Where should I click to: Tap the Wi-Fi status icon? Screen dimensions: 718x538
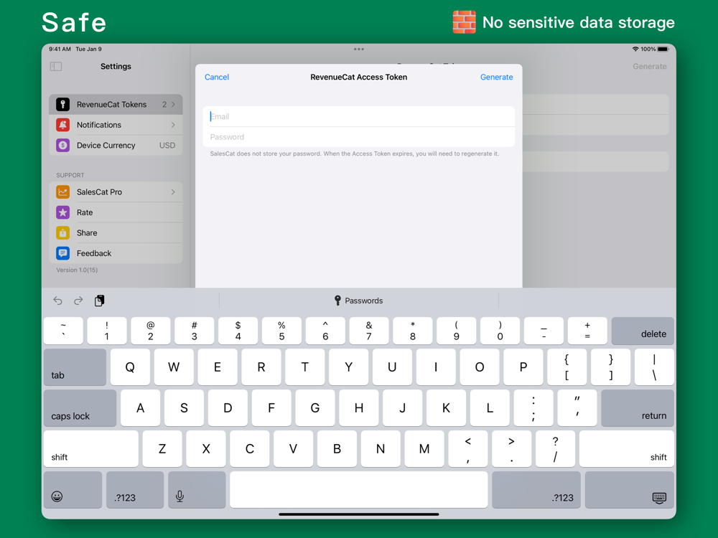(635, 49)
